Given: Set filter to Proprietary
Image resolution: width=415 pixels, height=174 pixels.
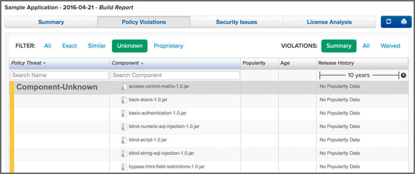Looking at the screenshot, I should pos(168,46).
